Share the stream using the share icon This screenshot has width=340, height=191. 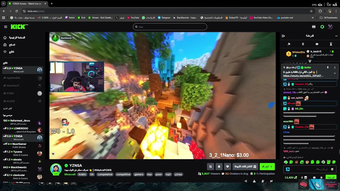246,181
